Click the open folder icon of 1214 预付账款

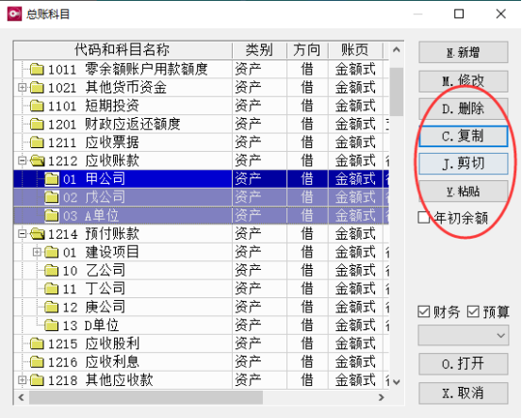coord(38,234)
